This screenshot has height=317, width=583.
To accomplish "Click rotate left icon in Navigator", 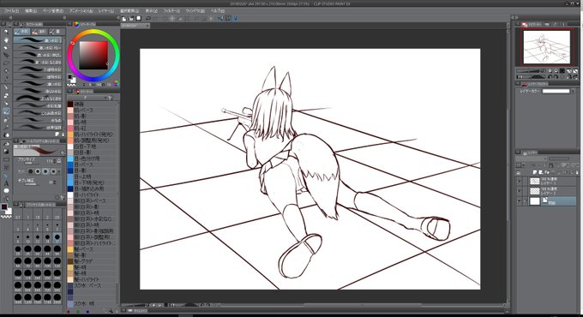I will [550, 77].
